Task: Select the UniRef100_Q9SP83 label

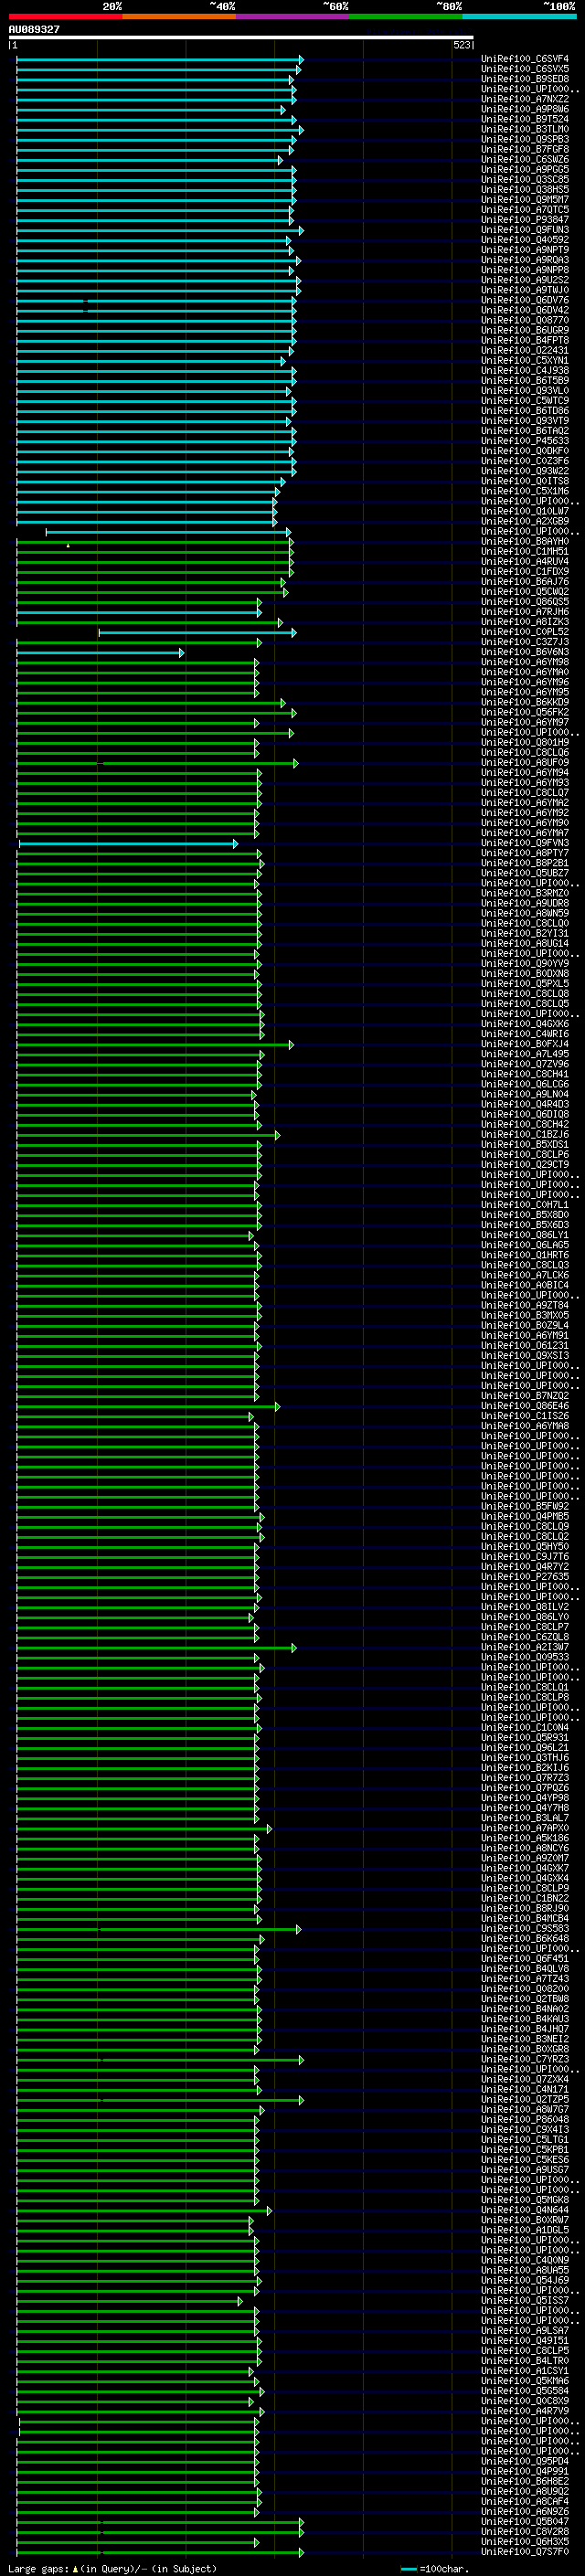Action: pos(524,139)
